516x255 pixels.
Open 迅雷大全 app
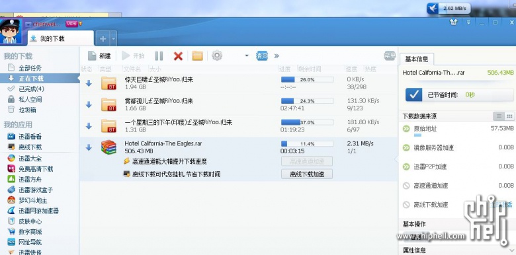point(24,159)
